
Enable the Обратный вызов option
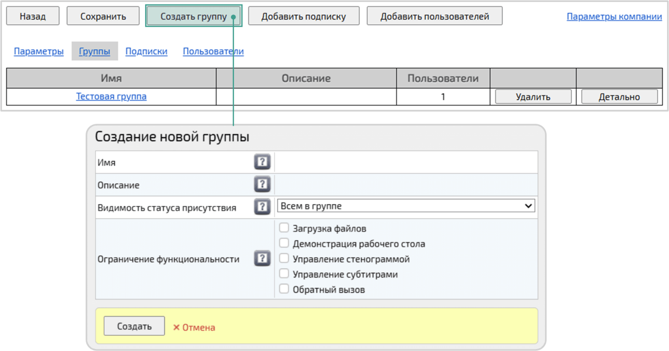(284, 288)
